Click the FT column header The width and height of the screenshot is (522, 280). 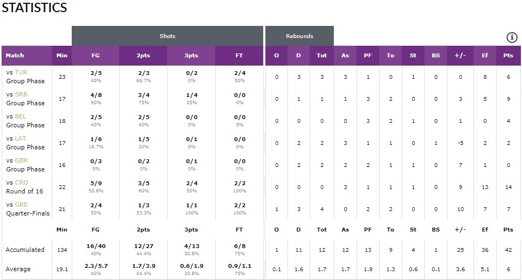(239, 55)
